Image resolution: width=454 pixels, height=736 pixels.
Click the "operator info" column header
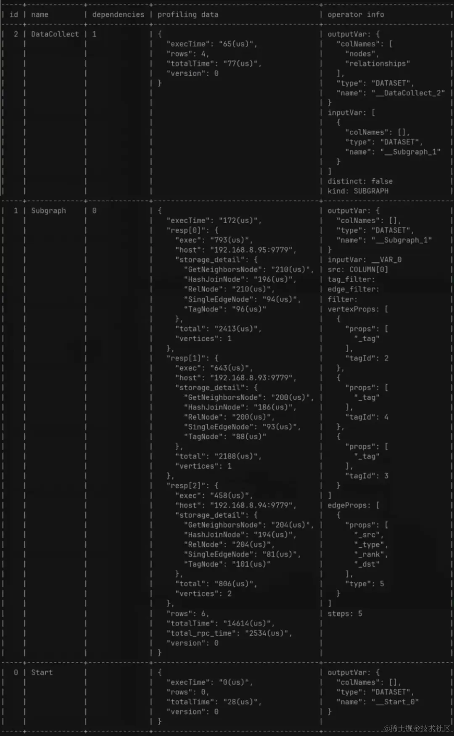356,15
